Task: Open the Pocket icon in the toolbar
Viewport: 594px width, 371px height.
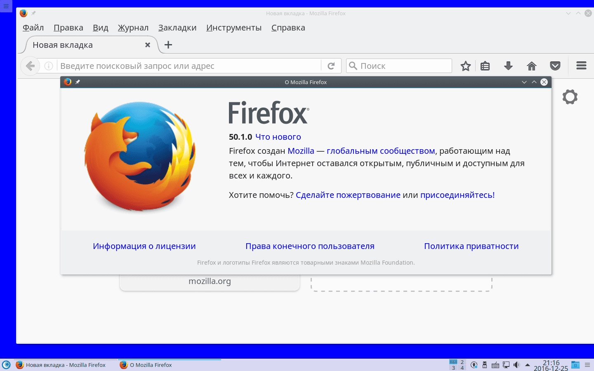Action: [x=555, y=66]
